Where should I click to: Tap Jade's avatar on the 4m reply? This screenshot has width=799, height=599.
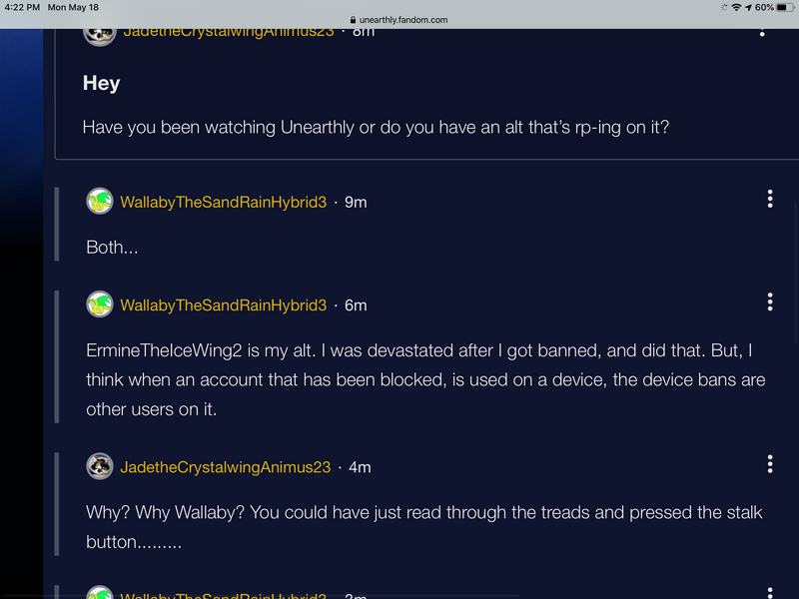100,466
